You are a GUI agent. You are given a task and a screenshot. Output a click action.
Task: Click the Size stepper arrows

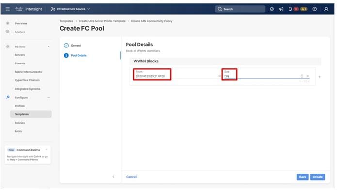(x=302, y=76)
